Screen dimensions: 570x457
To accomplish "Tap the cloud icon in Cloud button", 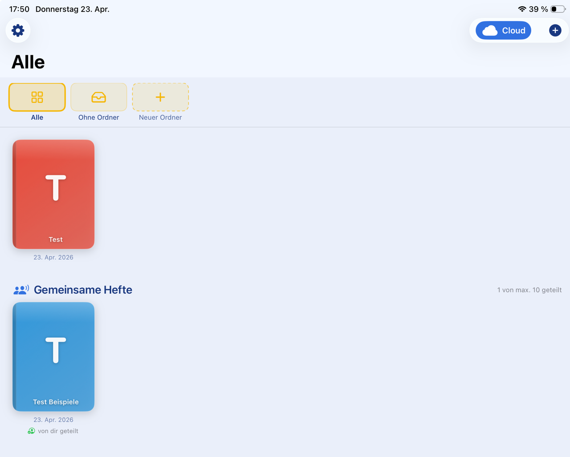I will coord(490,30).
